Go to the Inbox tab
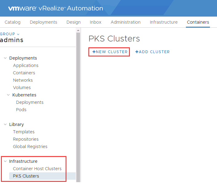217x184 pixels. click(95, 22)
